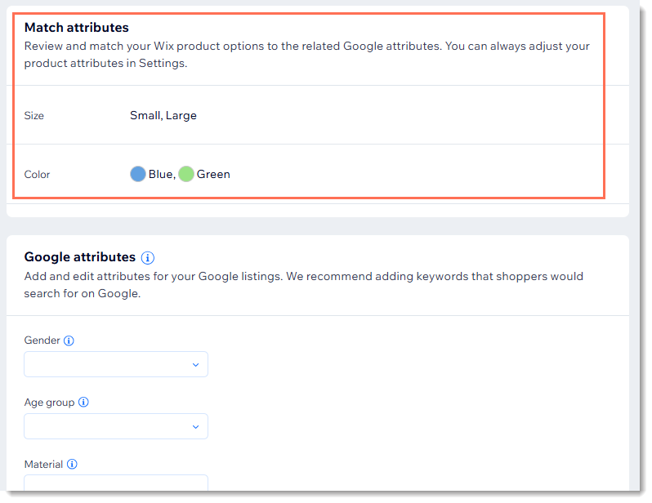Click the Age group info icon
This screenshot has width=652, height=503.
click(83, 403)
